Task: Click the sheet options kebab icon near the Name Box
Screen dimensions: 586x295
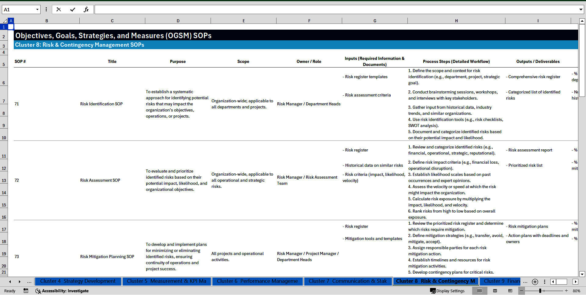Action: pos(46,9)
